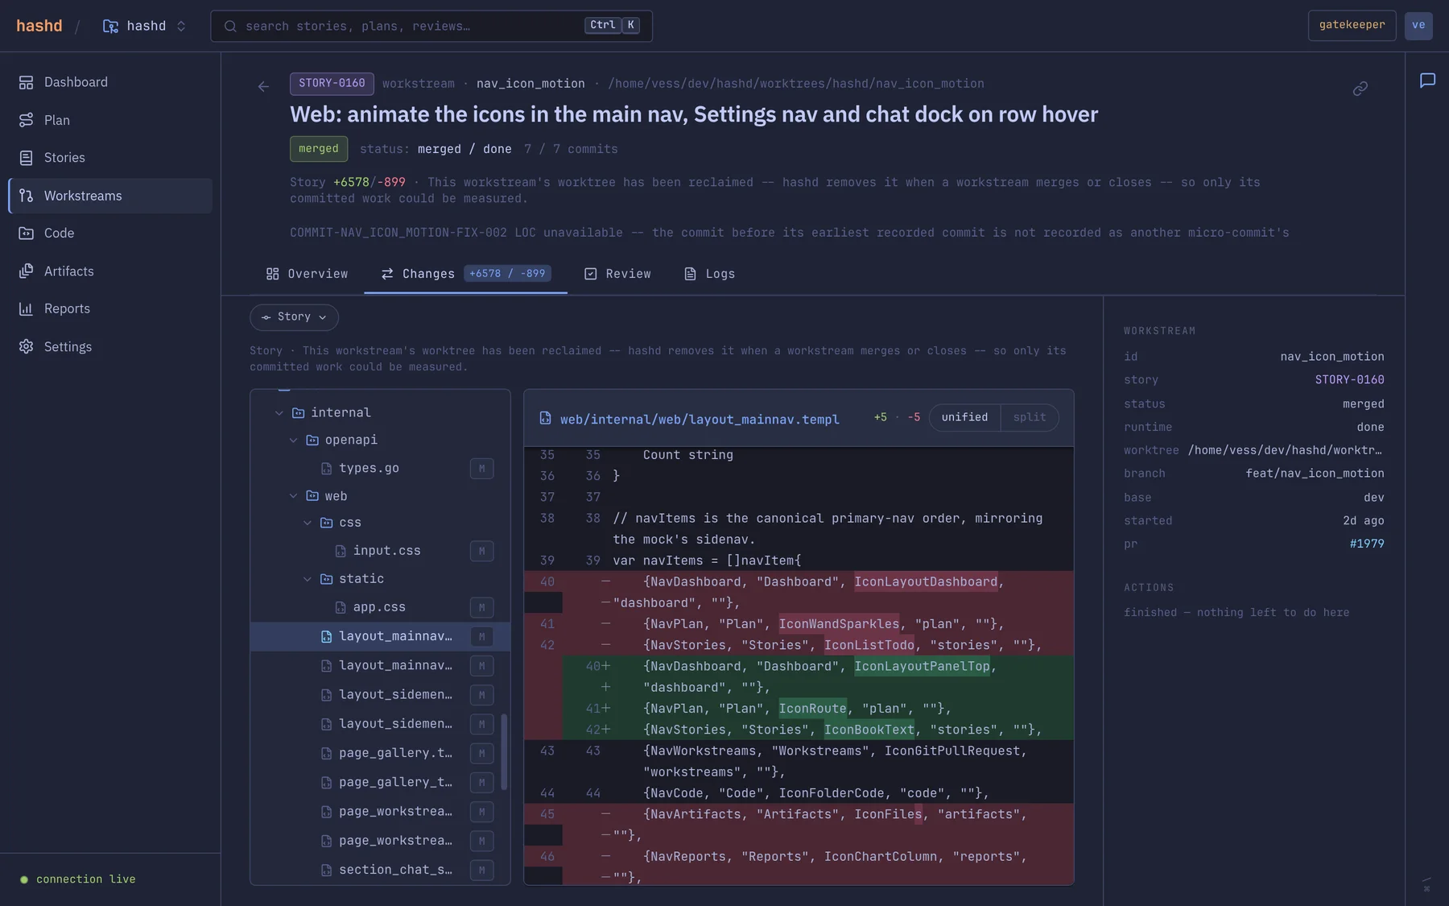Select section_chat_s… file in tree
This screenshot has height=906, width=1449.
pyautogui.click(x=380, y=871)
